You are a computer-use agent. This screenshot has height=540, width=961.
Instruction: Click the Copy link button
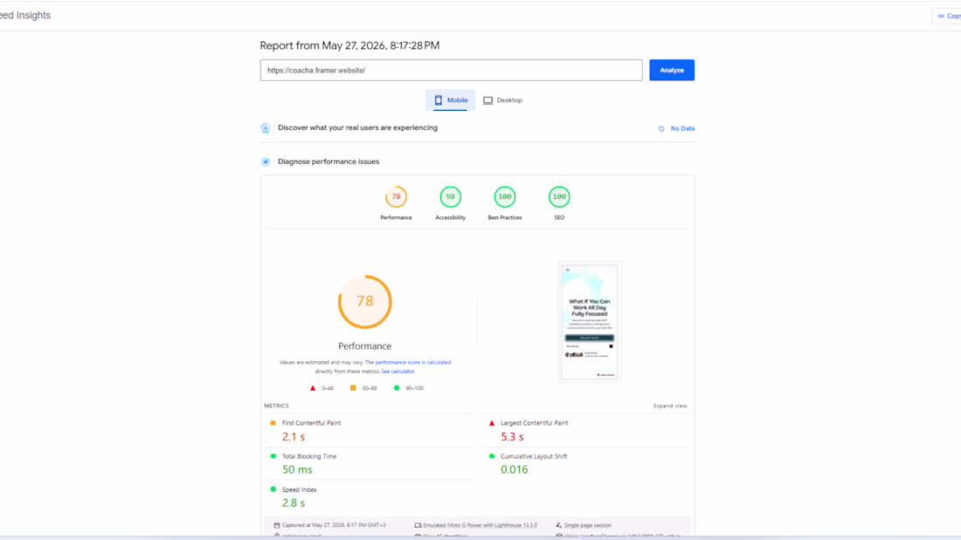[948, 16]
